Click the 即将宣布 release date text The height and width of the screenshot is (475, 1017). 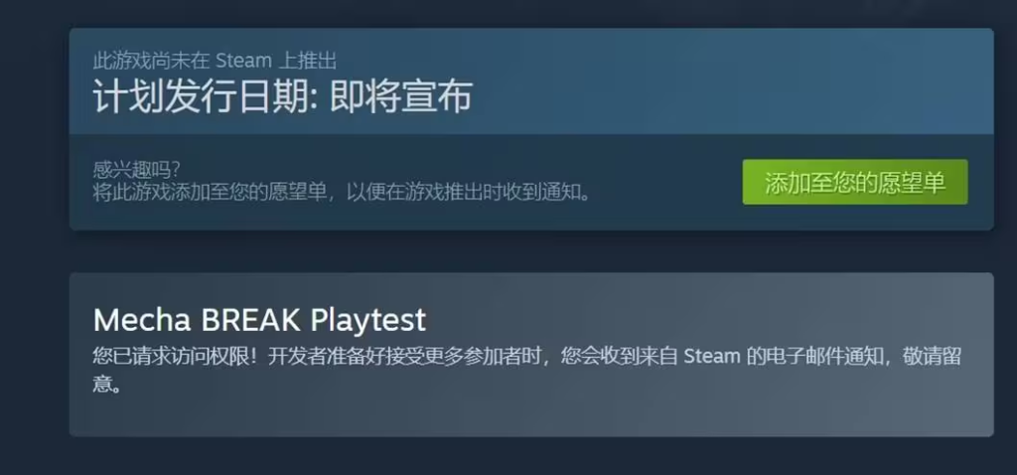(x=401, y=96)
